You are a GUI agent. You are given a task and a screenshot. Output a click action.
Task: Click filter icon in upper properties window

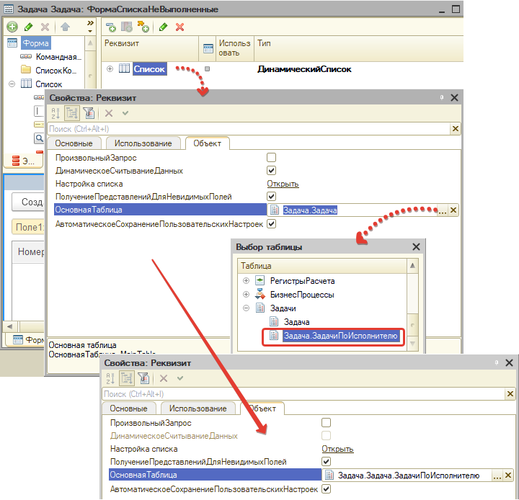point(89,113)
